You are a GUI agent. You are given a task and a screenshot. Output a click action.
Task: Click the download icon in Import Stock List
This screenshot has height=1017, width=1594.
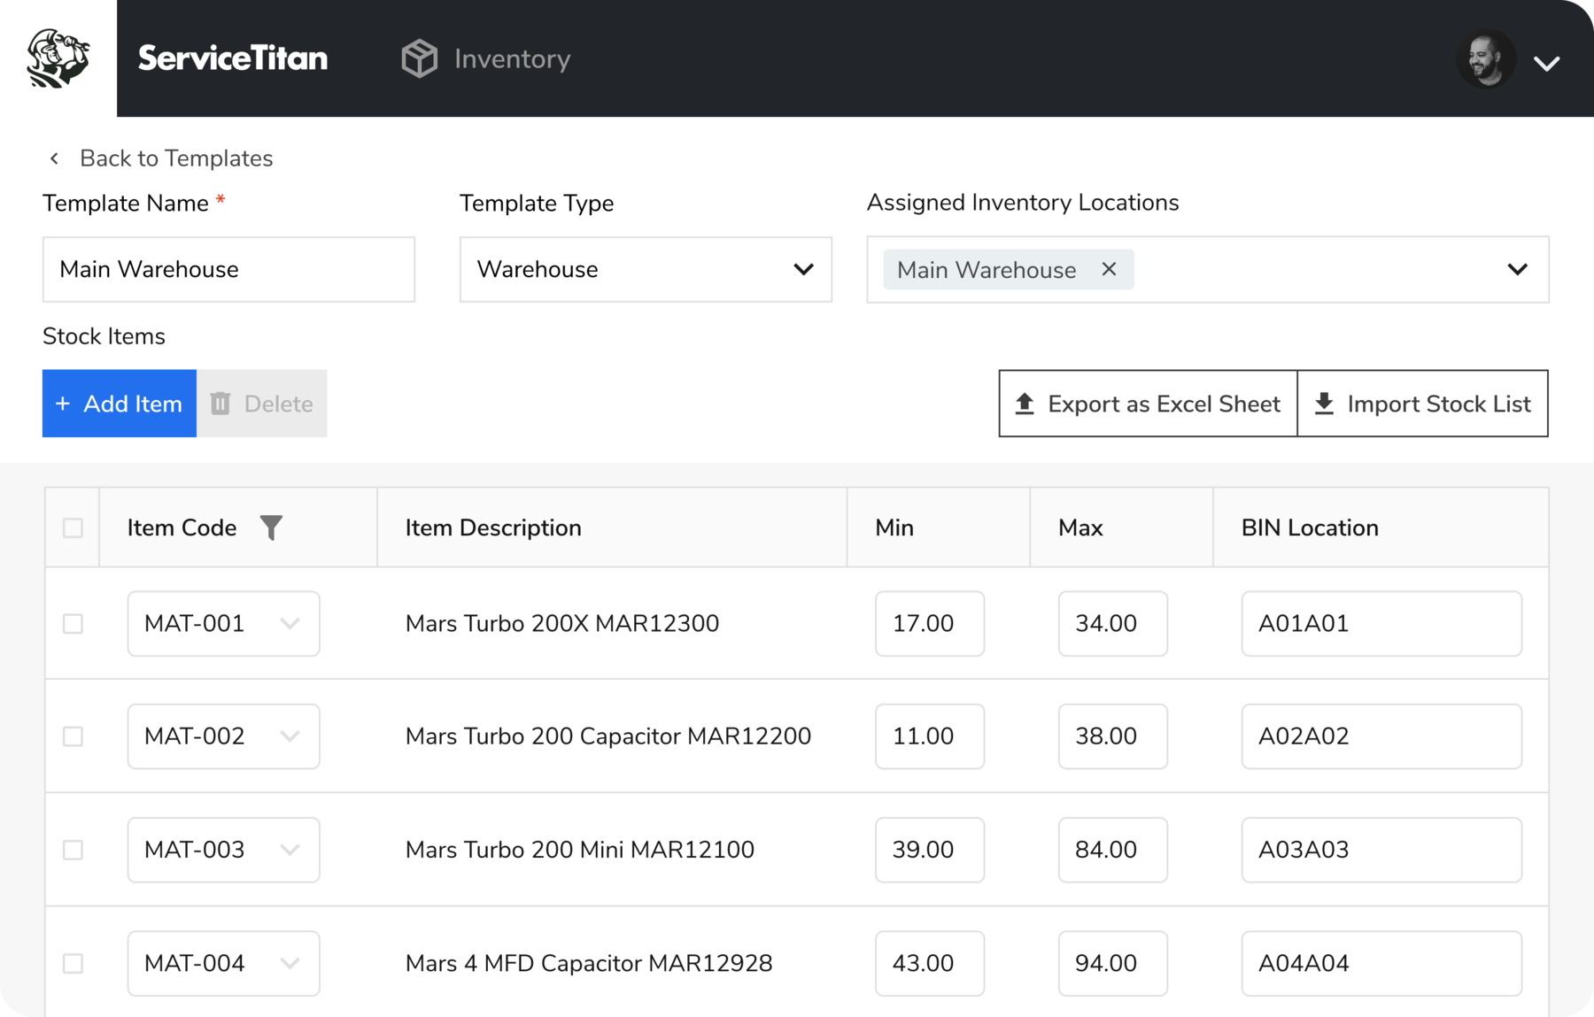(1326, 403)
